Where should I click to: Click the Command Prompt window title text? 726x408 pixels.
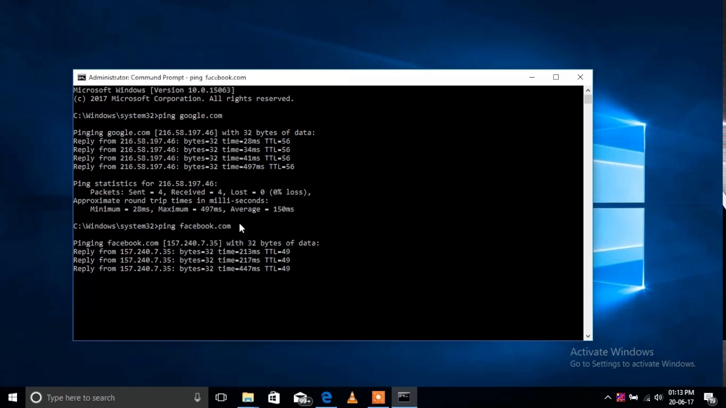coord(167,78)
